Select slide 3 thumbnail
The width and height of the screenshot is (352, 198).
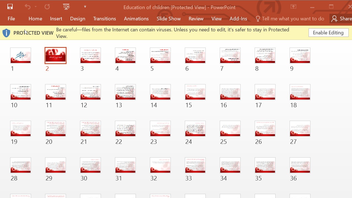90,56
